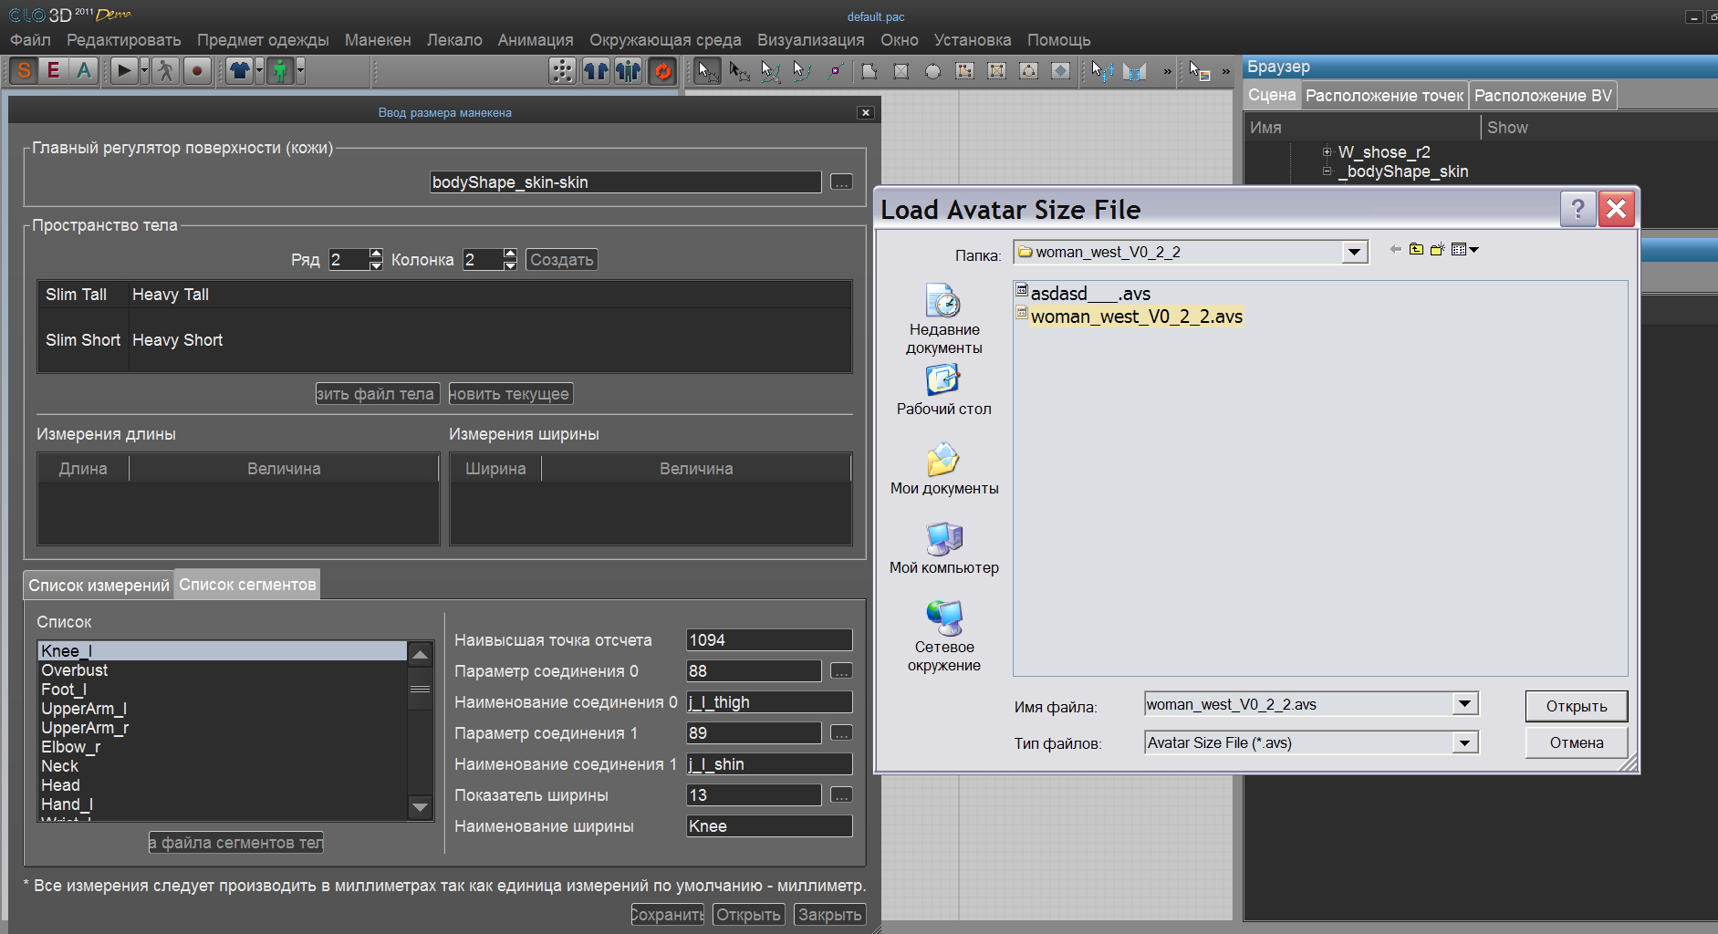This screenshot has height=934, width=1718.
Task: Click the segment list scrollbar down arrow
Action: click(x=420, y=807)
